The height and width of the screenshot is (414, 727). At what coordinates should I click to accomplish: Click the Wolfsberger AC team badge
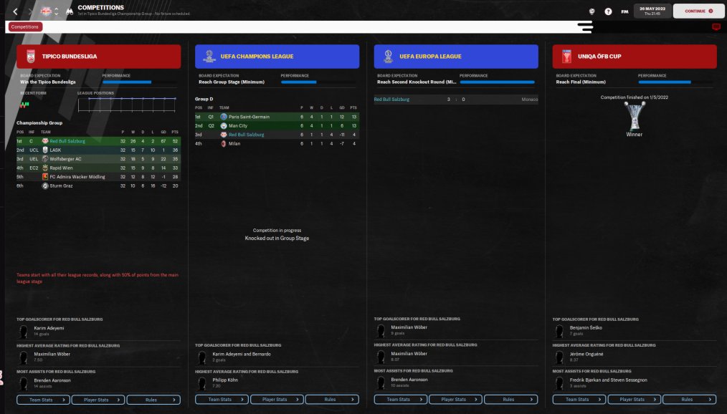[x=45, y=159]
